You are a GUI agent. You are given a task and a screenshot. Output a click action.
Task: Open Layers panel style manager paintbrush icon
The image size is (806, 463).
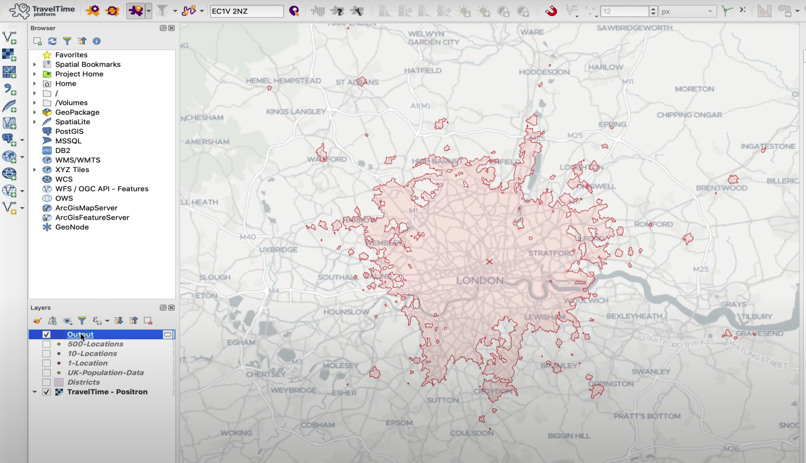point(37,321)
